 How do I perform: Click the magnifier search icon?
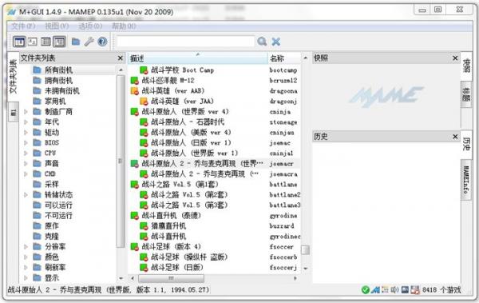click(x=262, y=42)
